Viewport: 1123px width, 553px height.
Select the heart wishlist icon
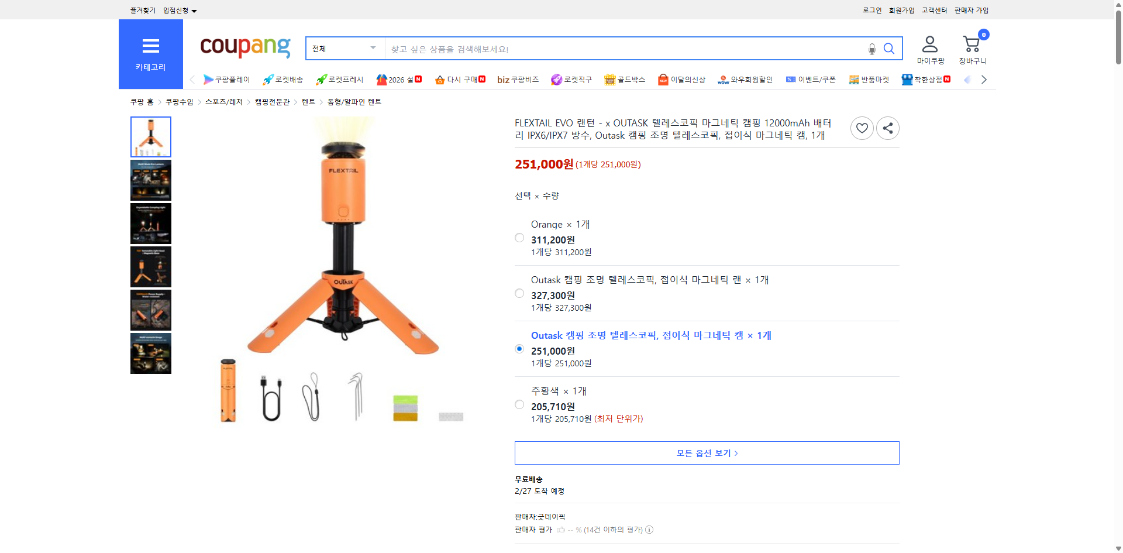862,128
